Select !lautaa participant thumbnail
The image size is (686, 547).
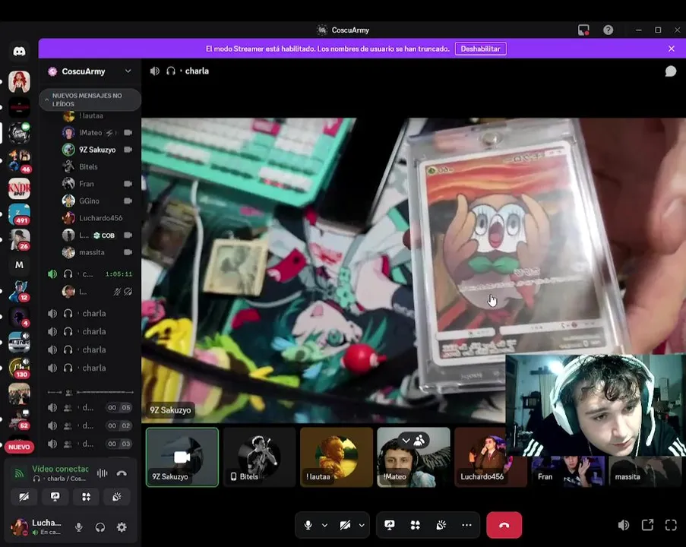pyautogui.click(x=337, y=457)
